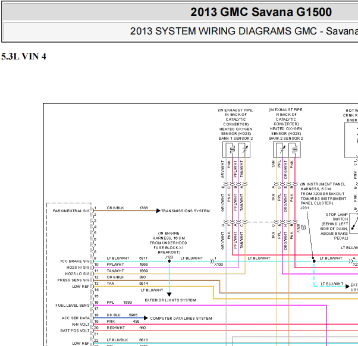The height and width of the screenshot is (346, 358).
Task: Select the "BANK 2 SENSOR 2" caption
Action: tap(286, 139)
